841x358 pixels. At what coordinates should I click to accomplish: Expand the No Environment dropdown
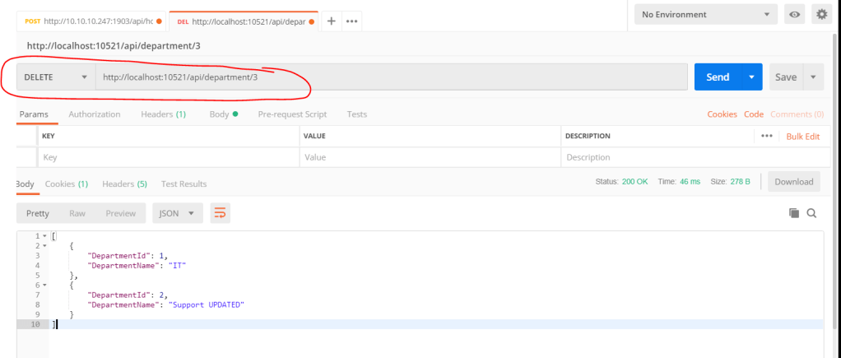[705, 15]
